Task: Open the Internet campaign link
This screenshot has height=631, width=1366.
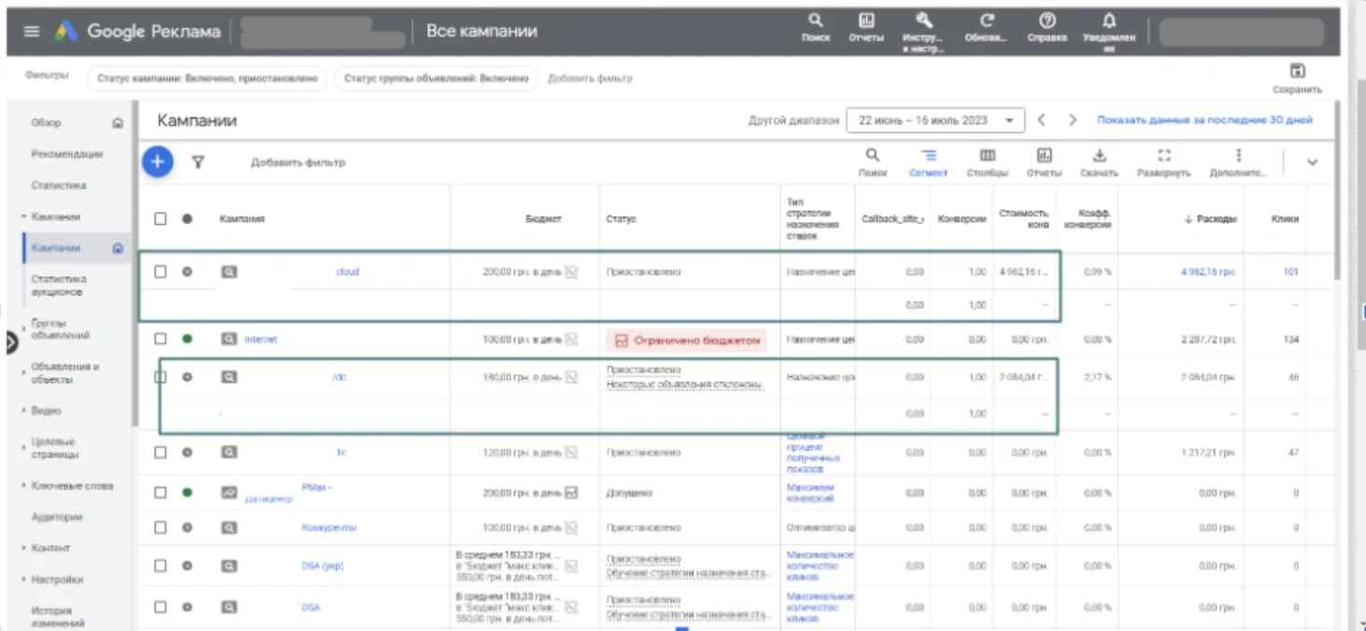Action: (x=261, y=340)
